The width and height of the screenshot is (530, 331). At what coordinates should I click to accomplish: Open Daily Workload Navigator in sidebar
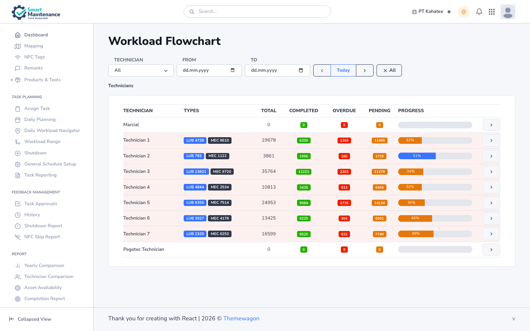(x=52, y=131)
